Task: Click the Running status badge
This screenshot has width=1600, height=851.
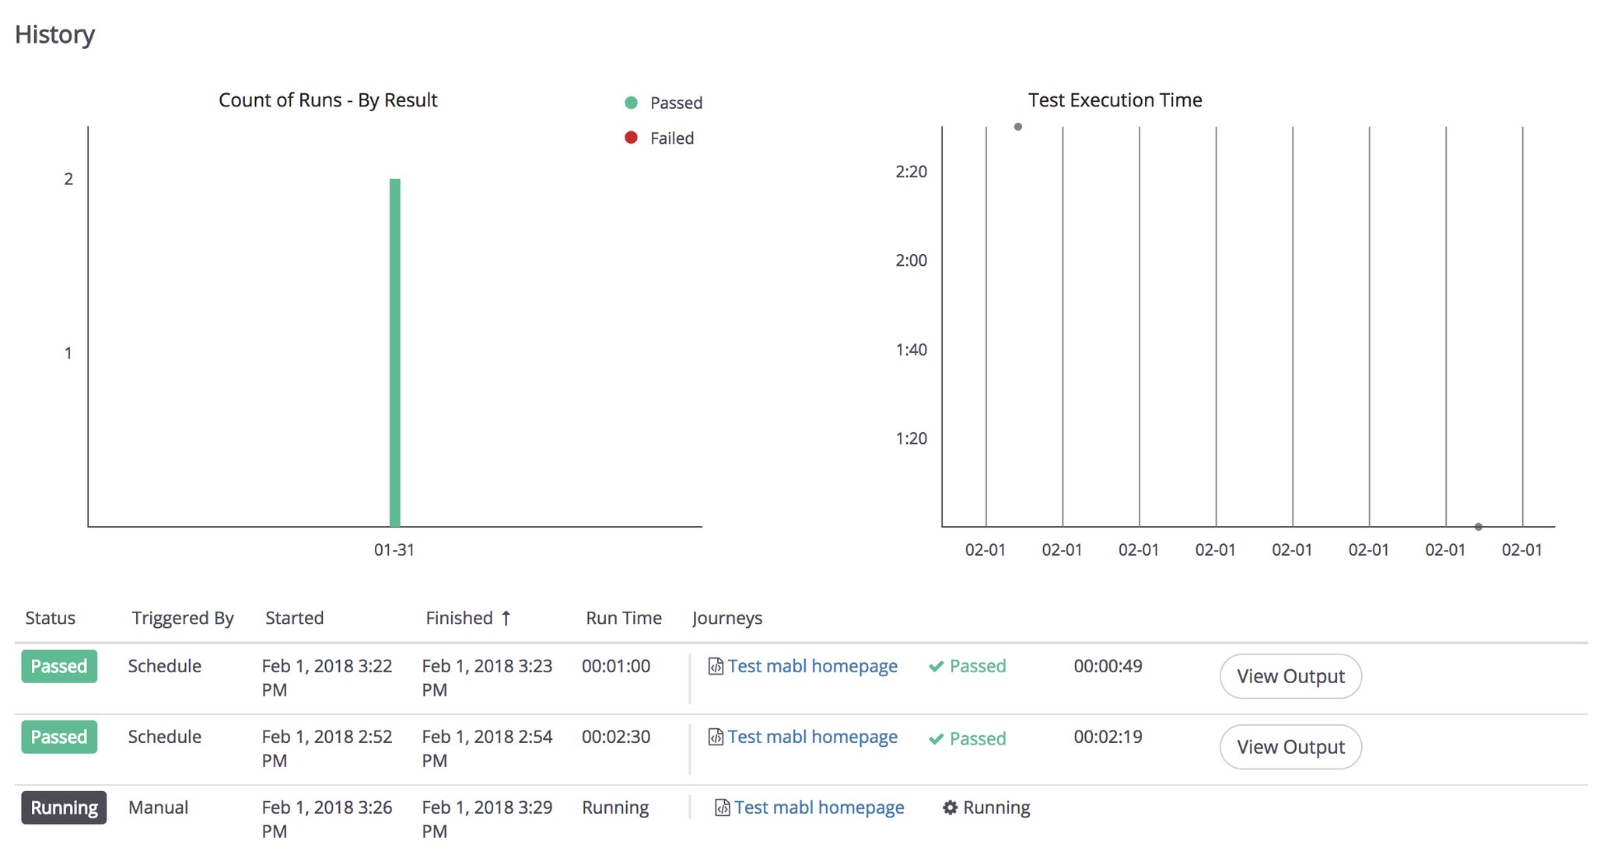Action: tap(64, 808)
